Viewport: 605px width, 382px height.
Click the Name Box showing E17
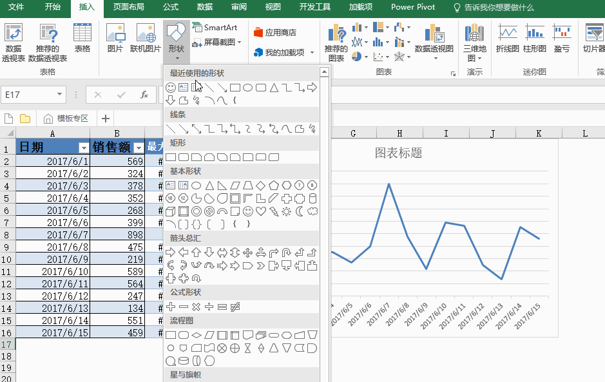pyautogui.click(x=29, y=95)
